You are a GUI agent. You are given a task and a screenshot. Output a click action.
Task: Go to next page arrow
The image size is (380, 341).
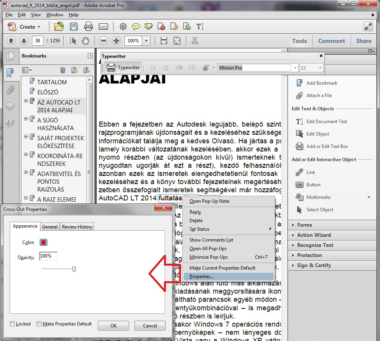(x=24, y=41)
